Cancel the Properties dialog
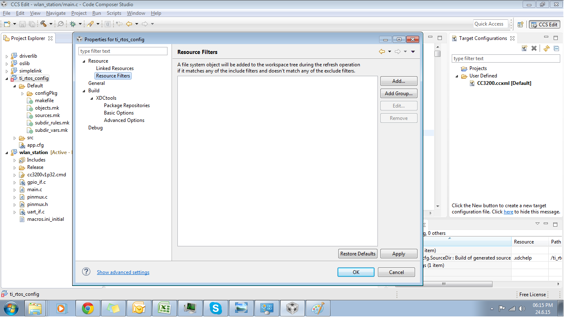Image resolution: width=566 pixels, height=323 pixels. point(396,272)
